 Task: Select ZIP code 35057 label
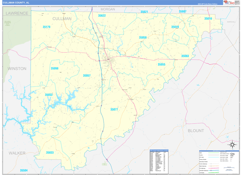click(x=87, y=75)
